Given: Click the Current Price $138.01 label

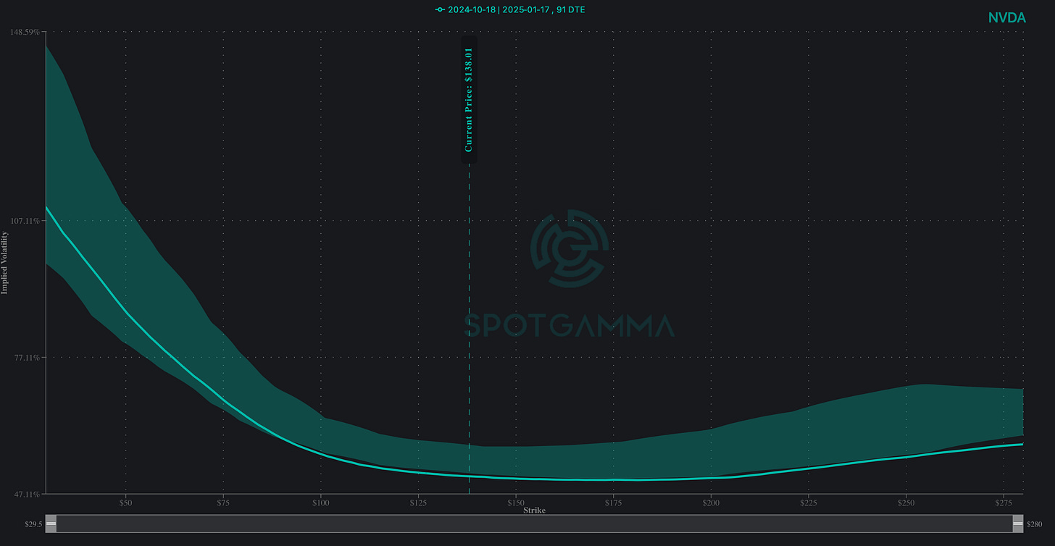Looking at the screenshot, I should click(x=469, y=100).
